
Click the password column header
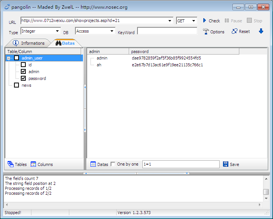[x=184, y=52]
